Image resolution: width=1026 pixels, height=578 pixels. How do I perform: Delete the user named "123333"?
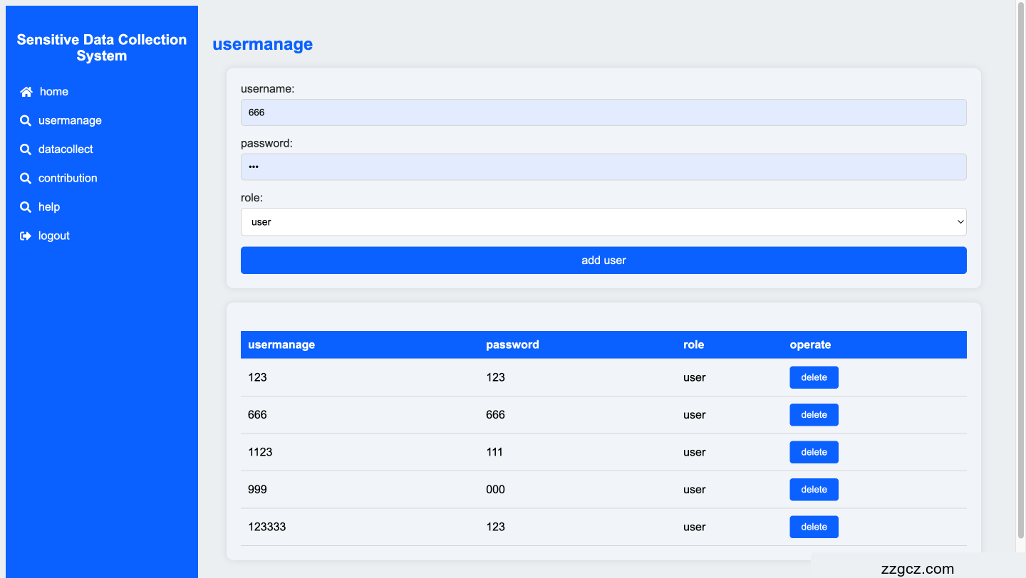click(x=814, y=526)
